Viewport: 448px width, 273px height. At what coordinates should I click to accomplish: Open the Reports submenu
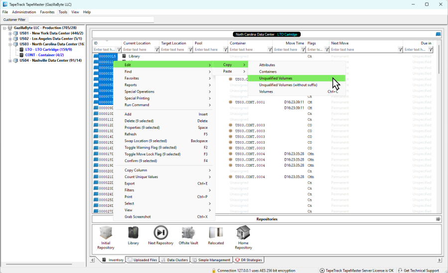click(x=163, y=85)
